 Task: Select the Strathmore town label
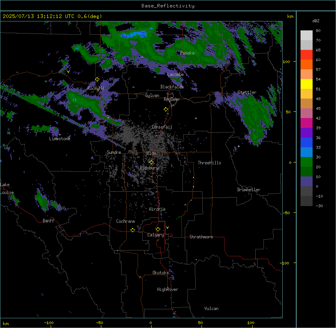[201, 237]
